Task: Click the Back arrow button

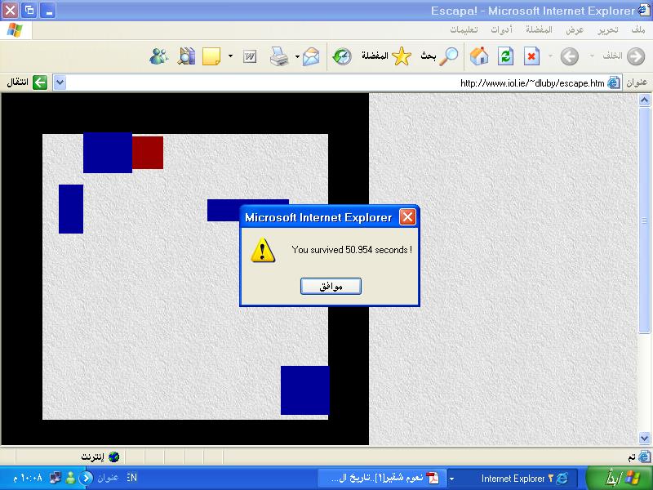Action: [x=634, y=56]
